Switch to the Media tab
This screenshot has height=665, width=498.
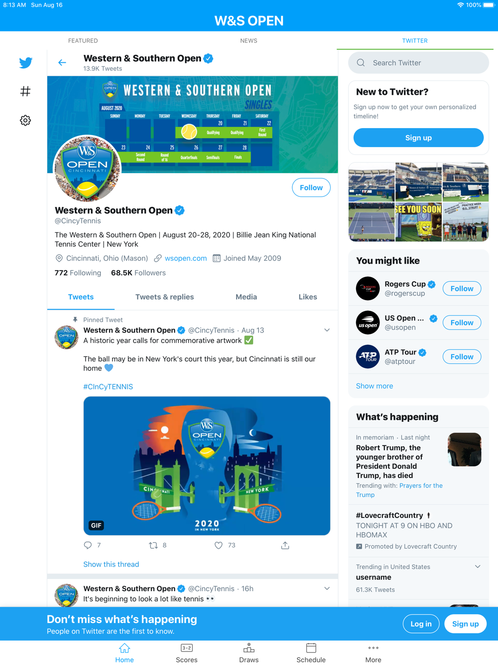pyautogui.click(x=246, y=297)
